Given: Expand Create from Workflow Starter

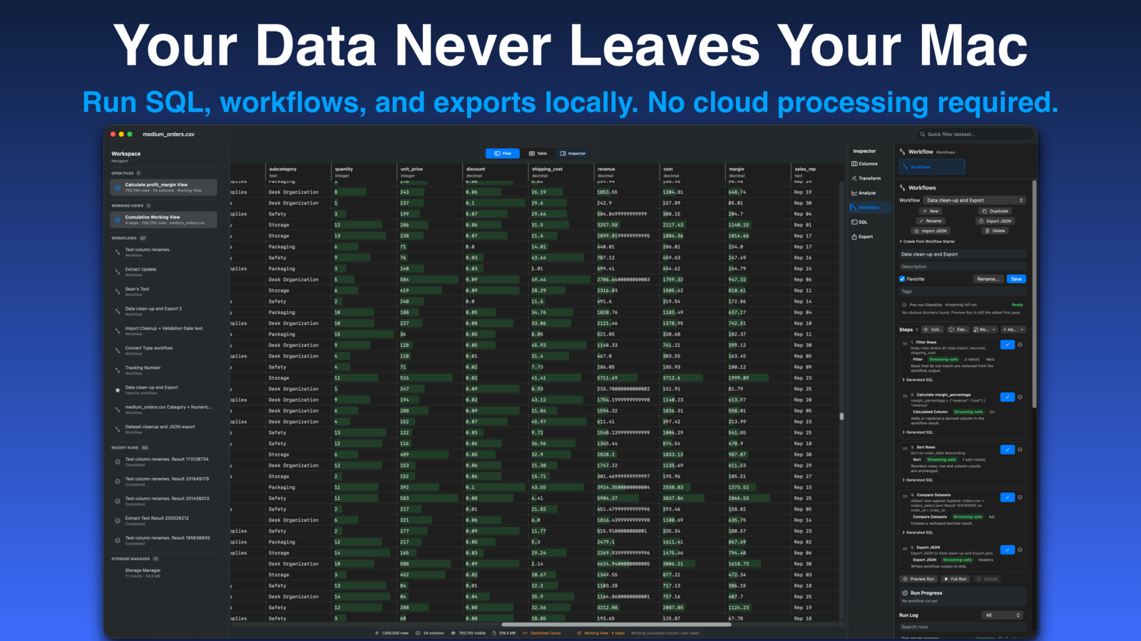Looking at the screenshot, I should (x=927, y=241).
